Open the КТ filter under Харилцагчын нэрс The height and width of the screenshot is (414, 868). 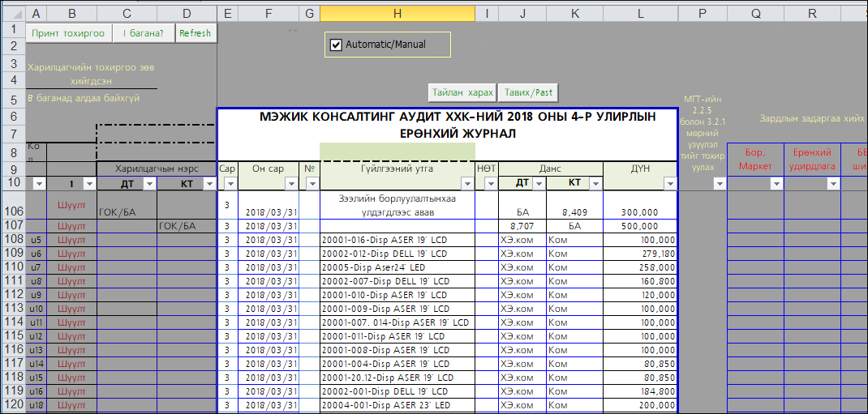pos(209,185)
